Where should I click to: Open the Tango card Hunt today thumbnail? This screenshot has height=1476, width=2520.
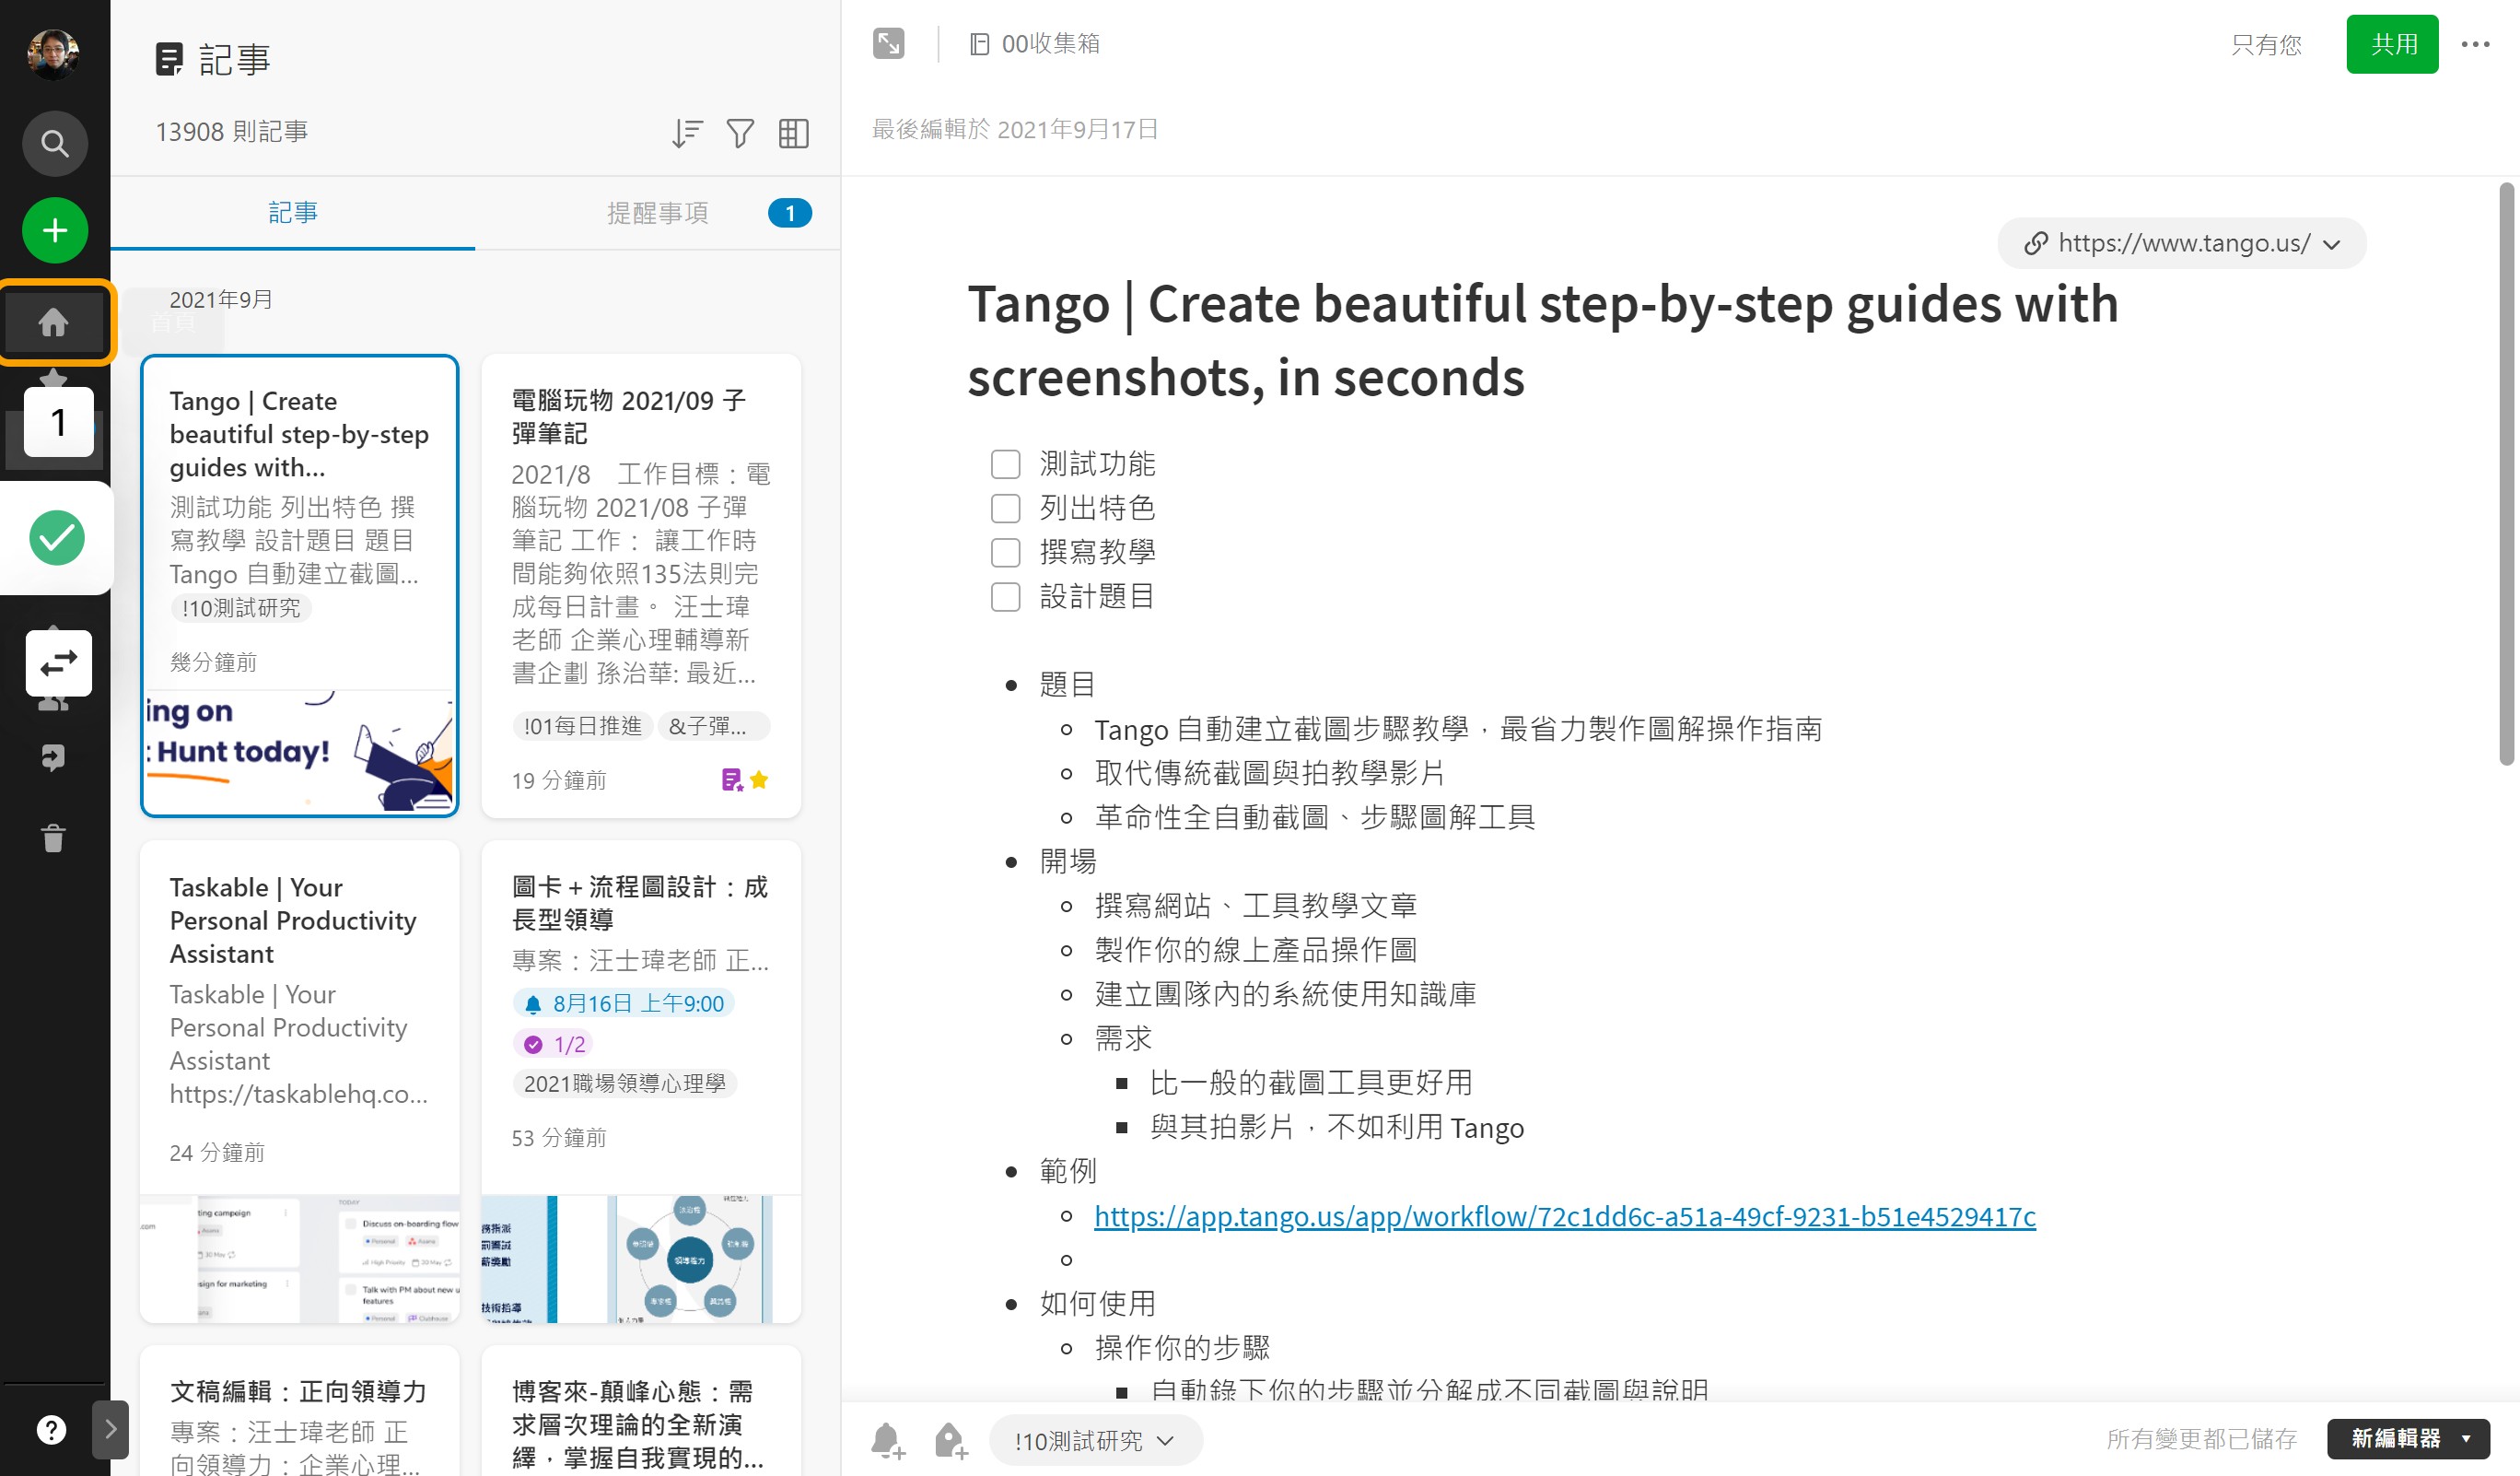tap(300, 751)
